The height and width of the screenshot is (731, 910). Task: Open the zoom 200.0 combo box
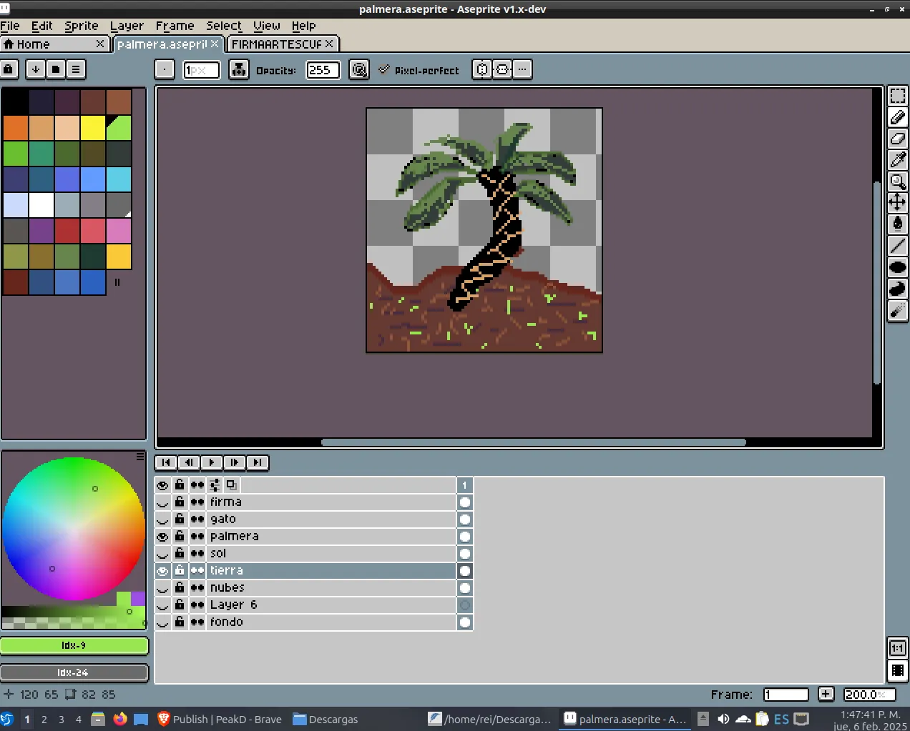pos(869,695)
